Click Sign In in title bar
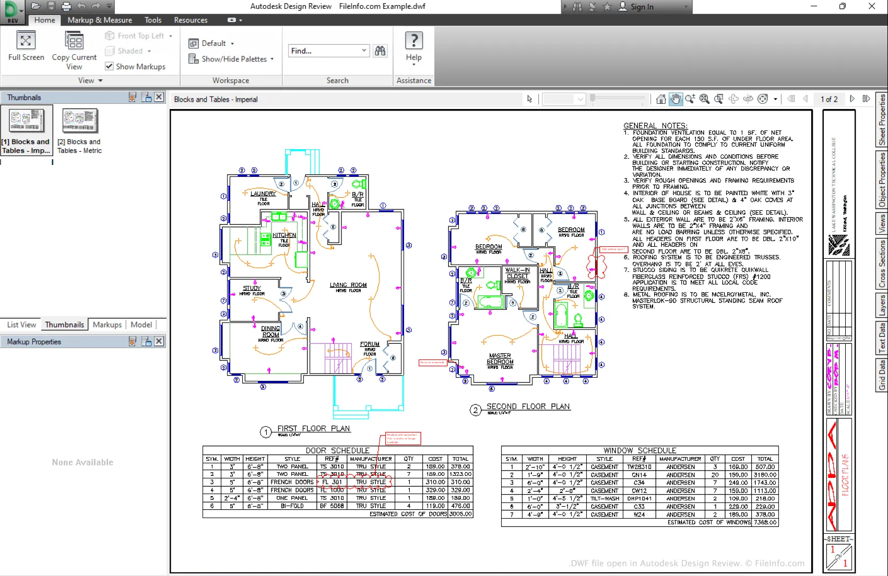 [636, 7]
